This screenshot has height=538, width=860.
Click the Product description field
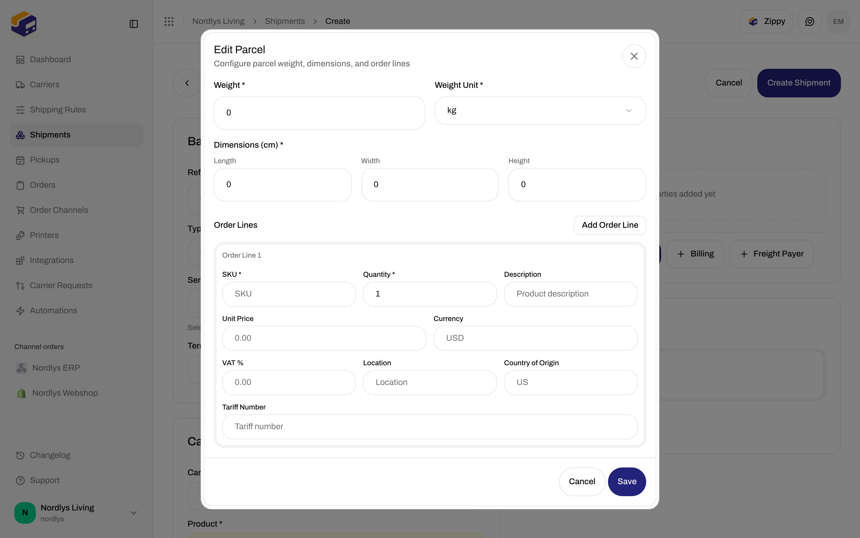570,294
